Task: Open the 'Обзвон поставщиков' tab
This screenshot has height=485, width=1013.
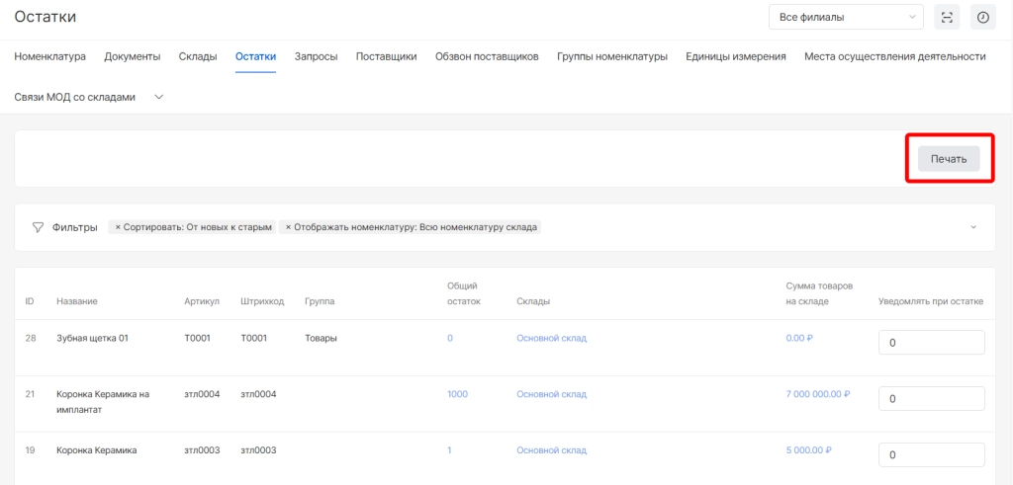Action: (487, 56)
